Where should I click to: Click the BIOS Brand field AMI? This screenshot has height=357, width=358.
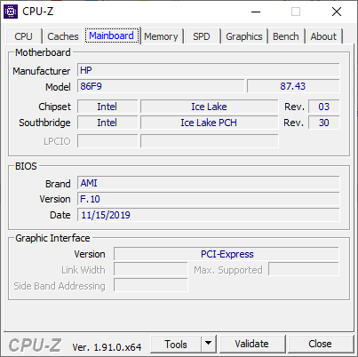tap(209, 183)
